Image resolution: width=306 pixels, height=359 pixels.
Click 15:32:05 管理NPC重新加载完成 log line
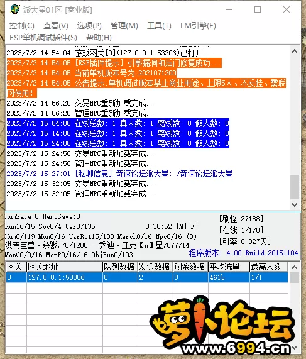pyautogui.click(x=81, y=194)
